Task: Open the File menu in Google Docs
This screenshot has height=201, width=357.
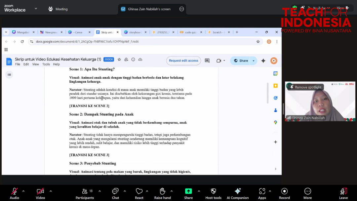Action: (x=18, y=64)
